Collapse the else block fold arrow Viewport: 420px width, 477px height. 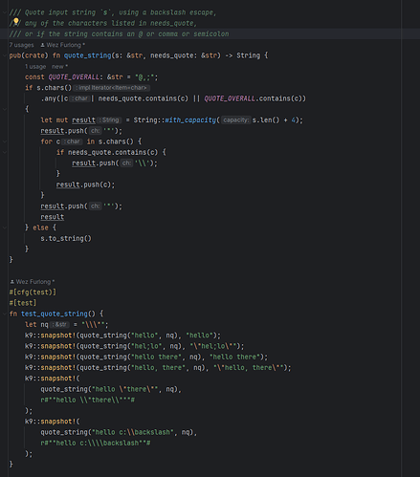pos(5,228)
